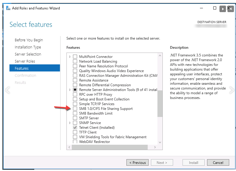Screen dimensions: 236x171
Task: Expand Remote Server Administration Tools tree
Action: point(70,90)
